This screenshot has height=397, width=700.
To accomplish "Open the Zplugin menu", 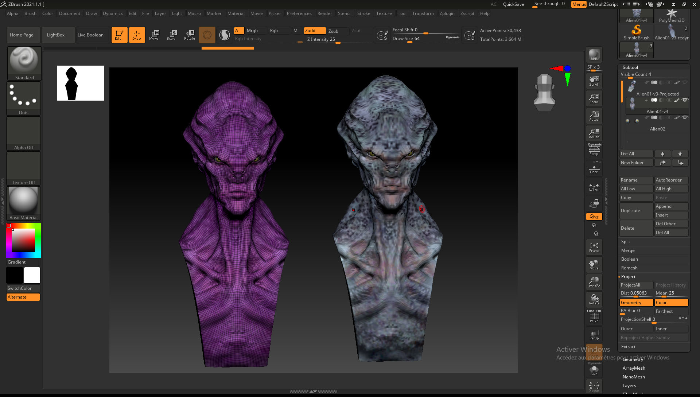I will click(447, 13).
